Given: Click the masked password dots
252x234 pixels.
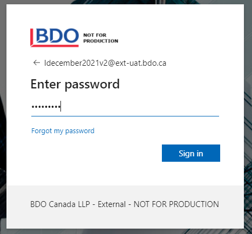Looking at the screenshot, I should click(46, 107).
